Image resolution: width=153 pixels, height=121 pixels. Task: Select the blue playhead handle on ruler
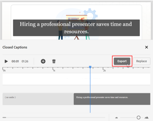point(90,67)
